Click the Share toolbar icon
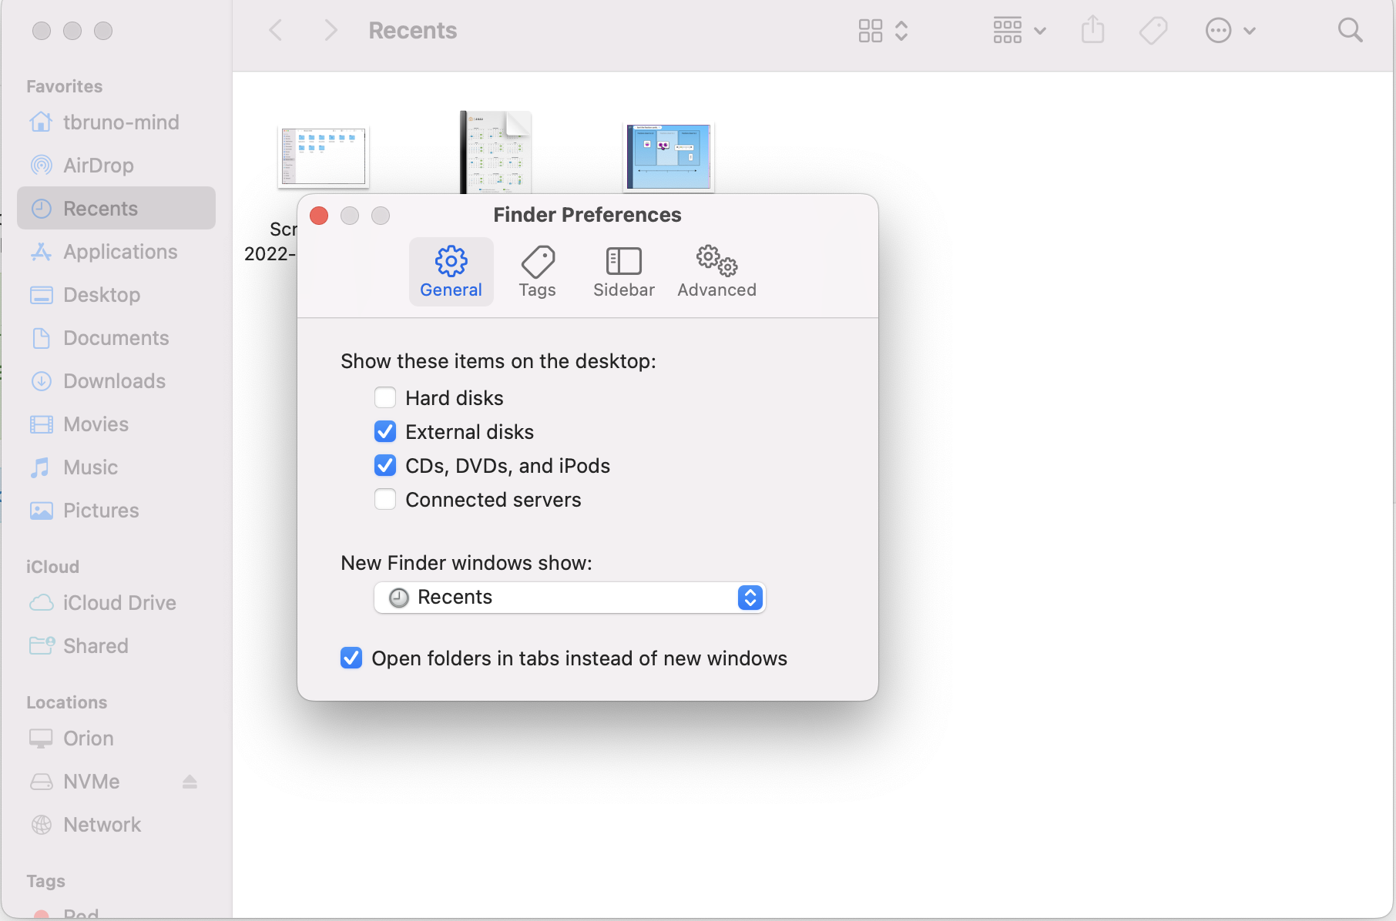 point(1092,31)
